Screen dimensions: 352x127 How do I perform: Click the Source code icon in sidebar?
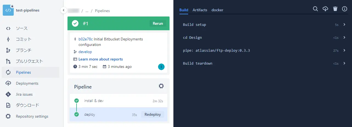(x=8, y=28)
